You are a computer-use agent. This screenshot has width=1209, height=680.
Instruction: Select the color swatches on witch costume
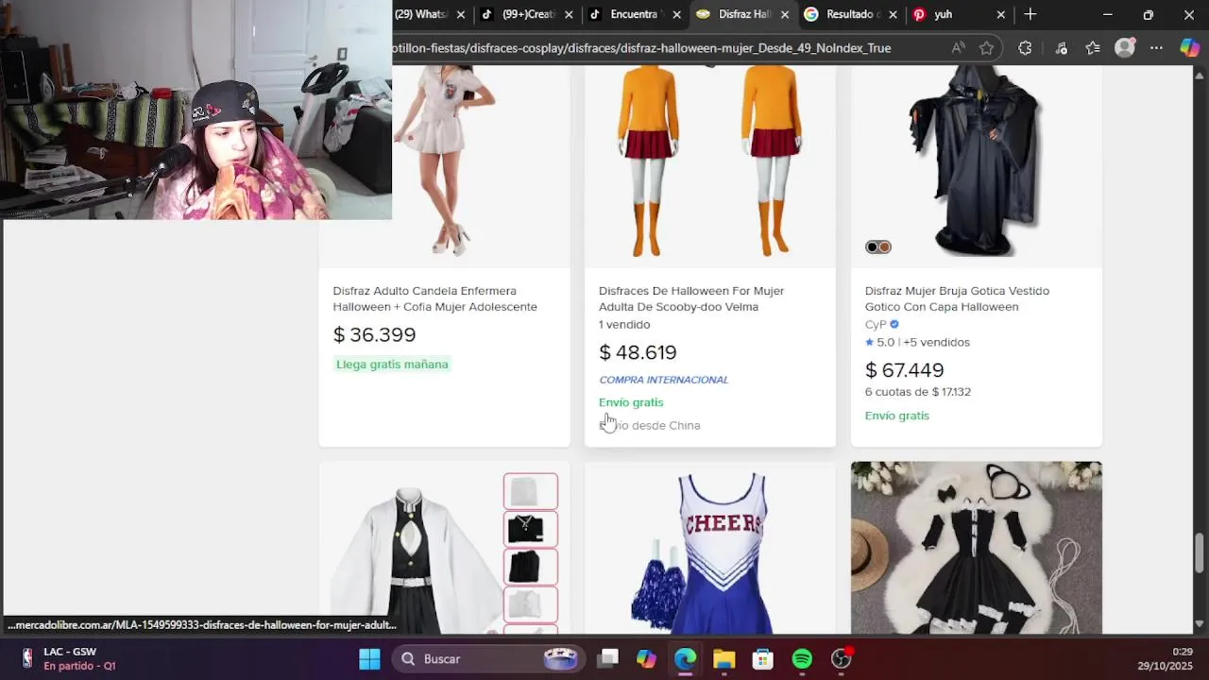[878, 247]
